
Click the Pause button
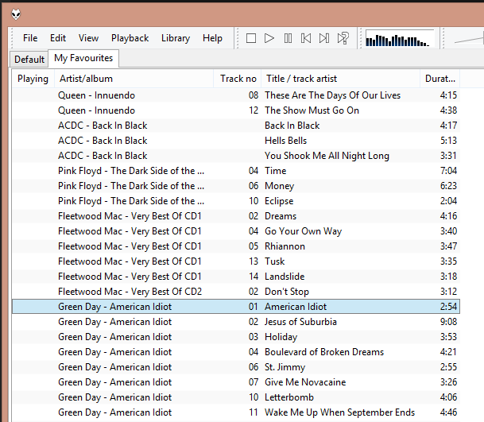tap(288, 38)
